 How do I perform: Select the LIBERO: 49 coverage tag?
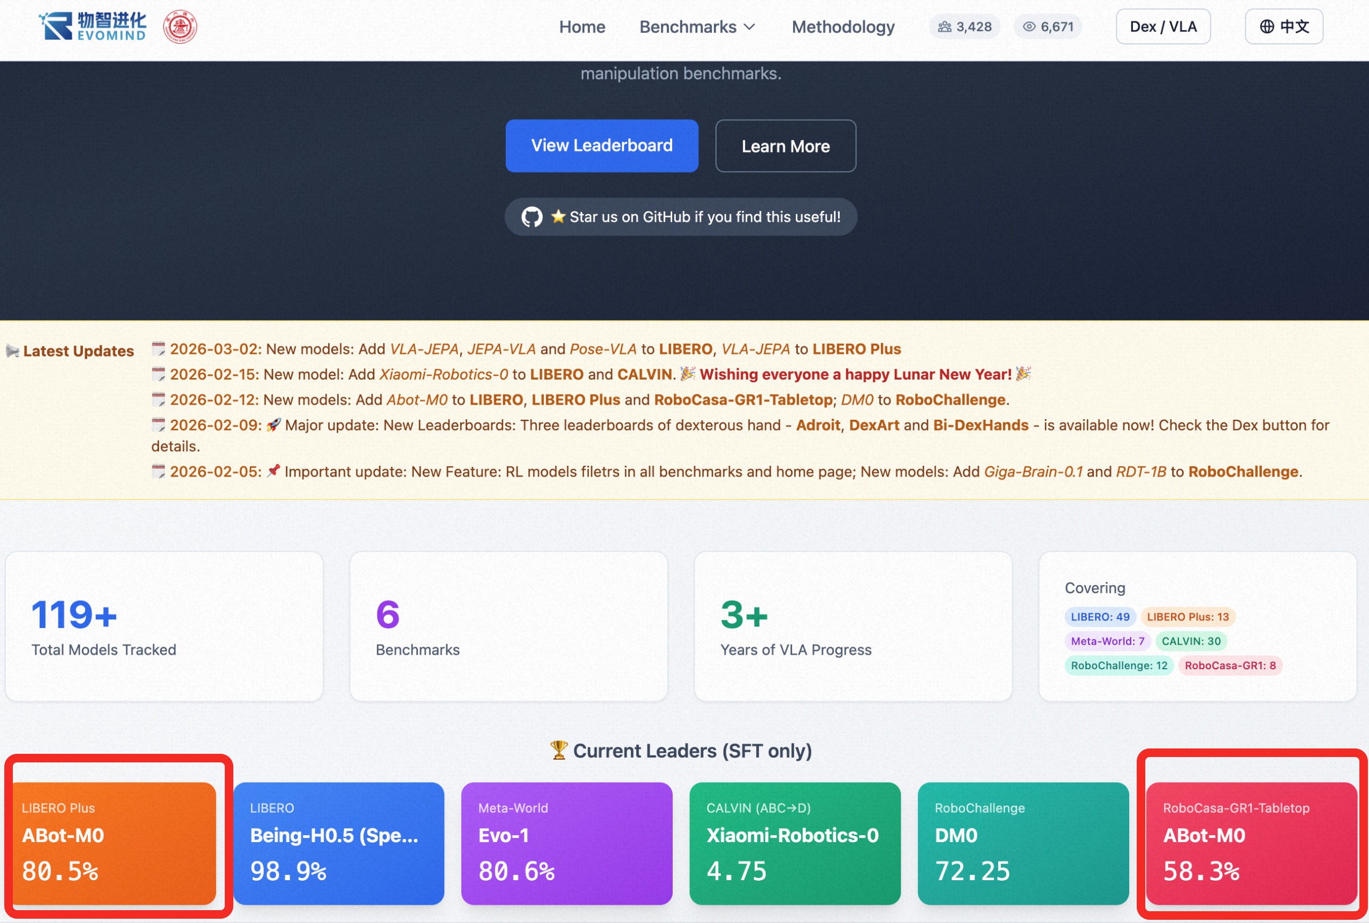[1099, 616]
